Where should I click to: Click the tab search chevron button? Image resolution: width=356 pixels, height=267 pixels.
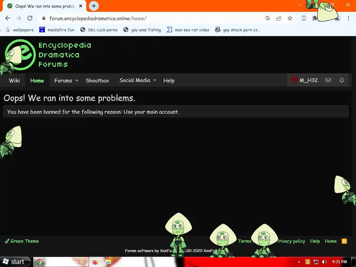point(300,5)
